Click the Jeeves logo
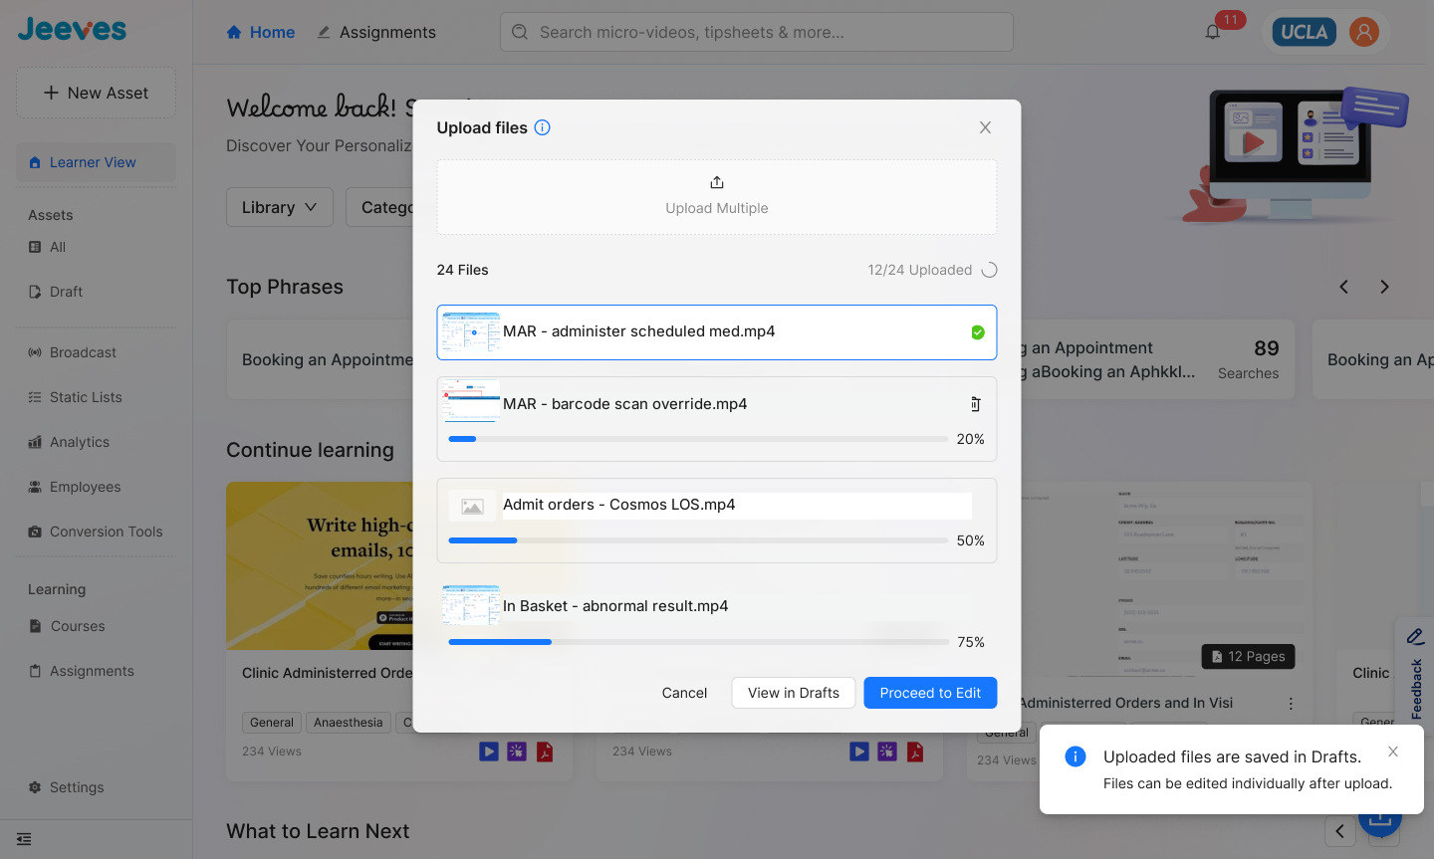 tap(72, 29)
